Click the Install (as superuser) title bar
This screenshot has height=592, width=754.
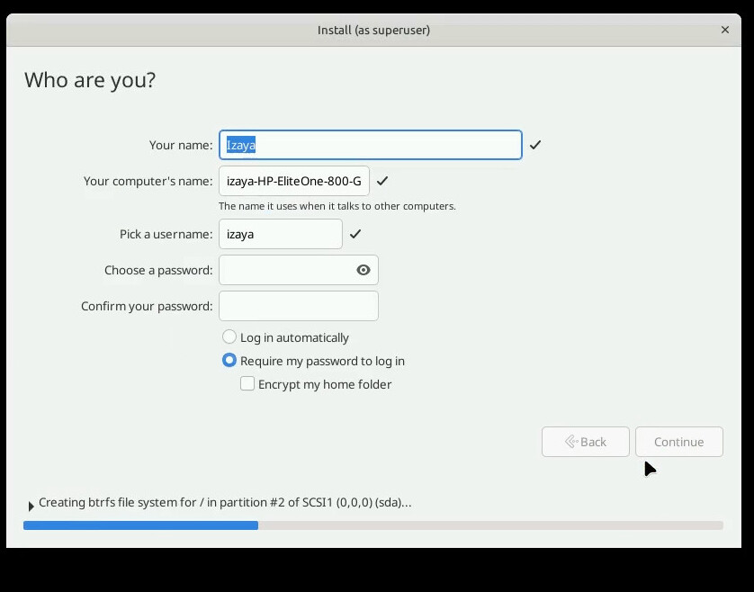(x=373, y=30)
